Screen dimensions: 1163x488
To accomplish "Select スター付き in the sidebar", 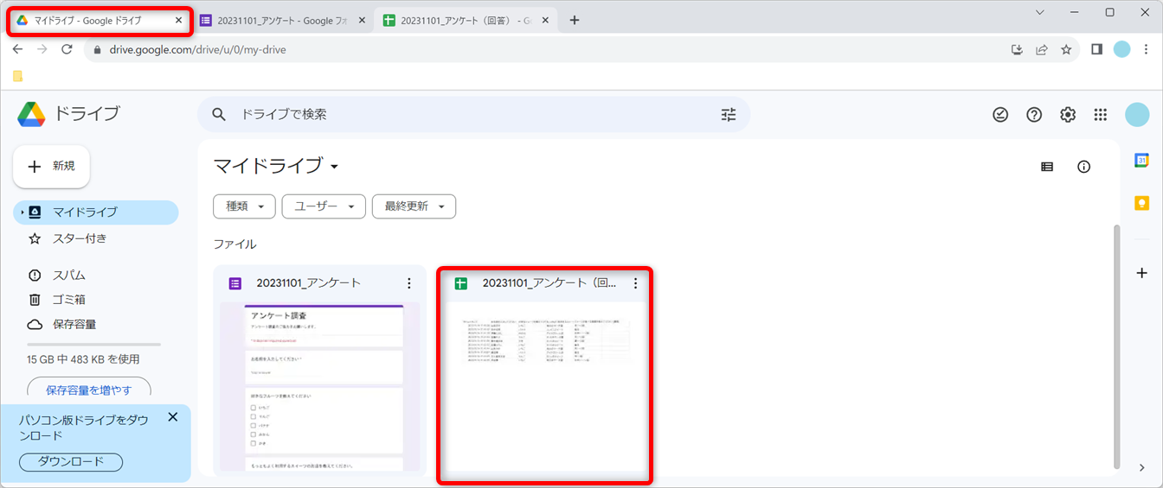I will pos(80,238).
